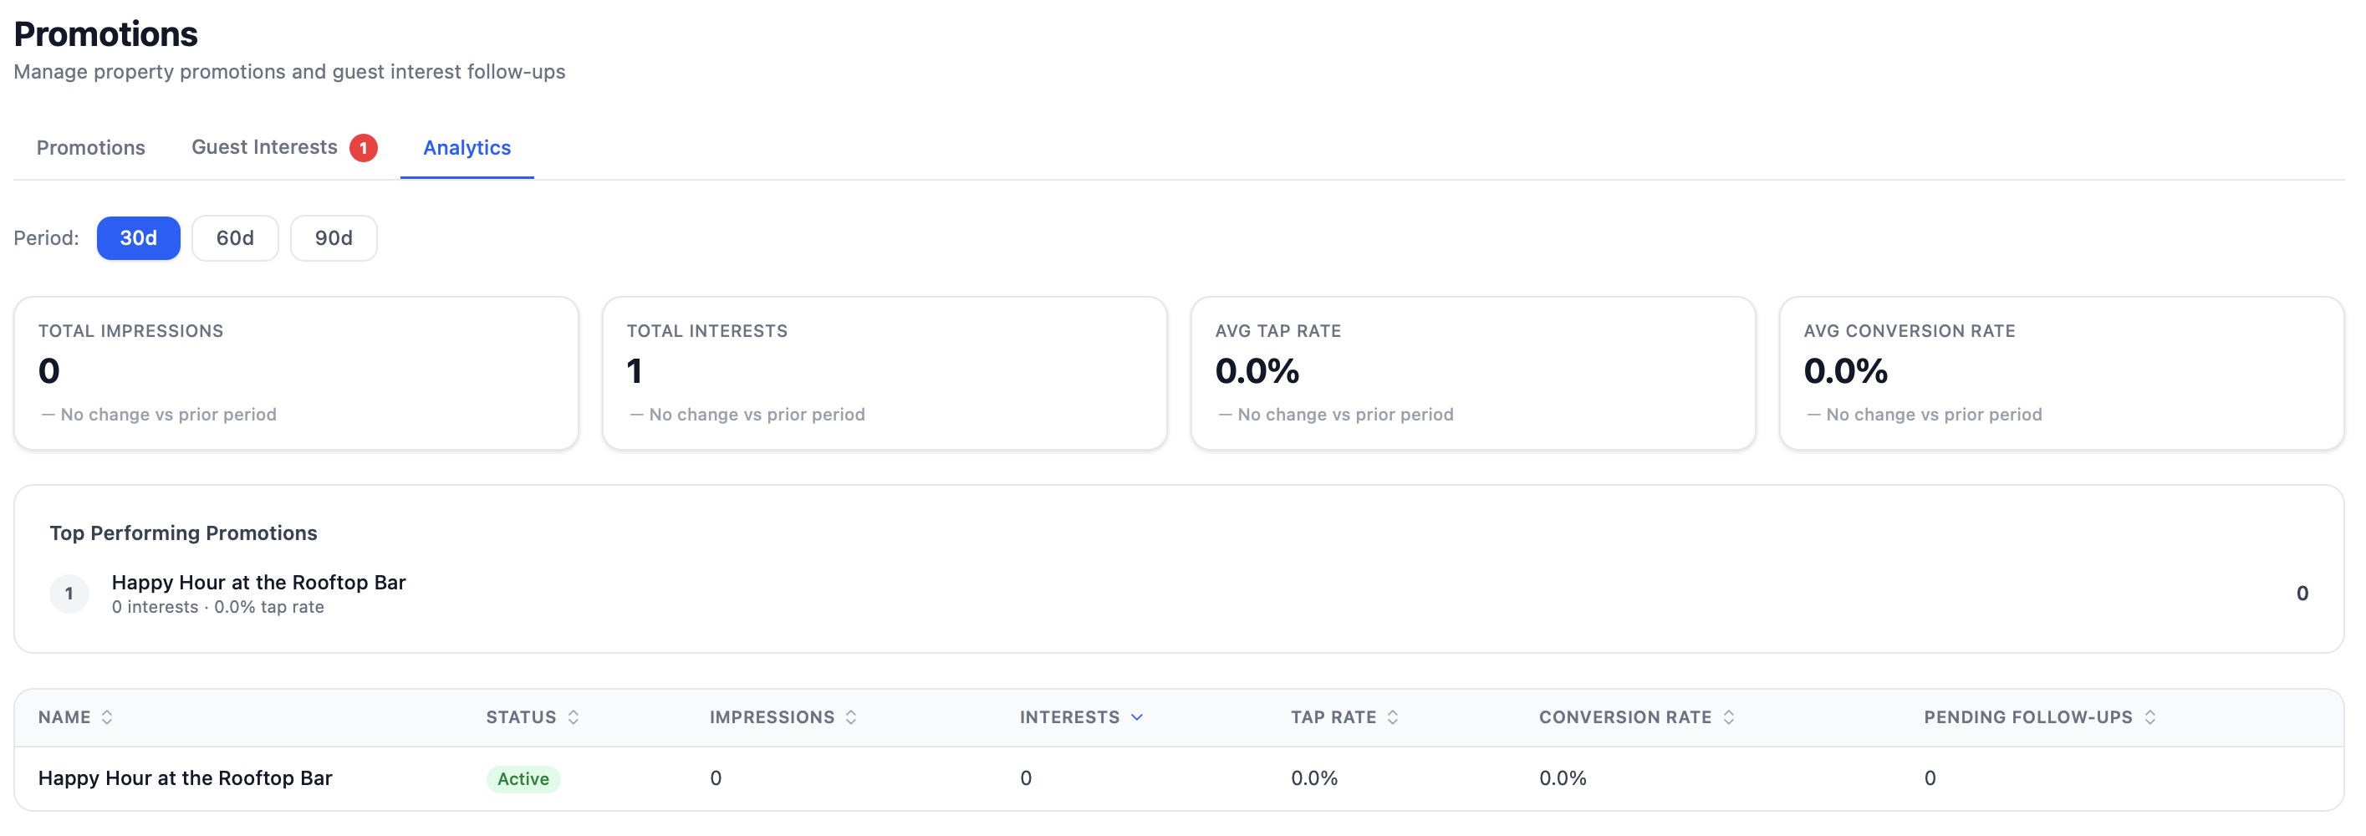Expand the NAME header chevron control
Screen dimensions: 2366x836
coord(108,716)
